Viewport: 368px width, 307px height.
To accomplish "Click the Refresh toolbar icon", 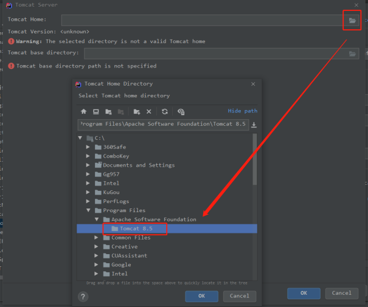I will (x=165, y=112).
